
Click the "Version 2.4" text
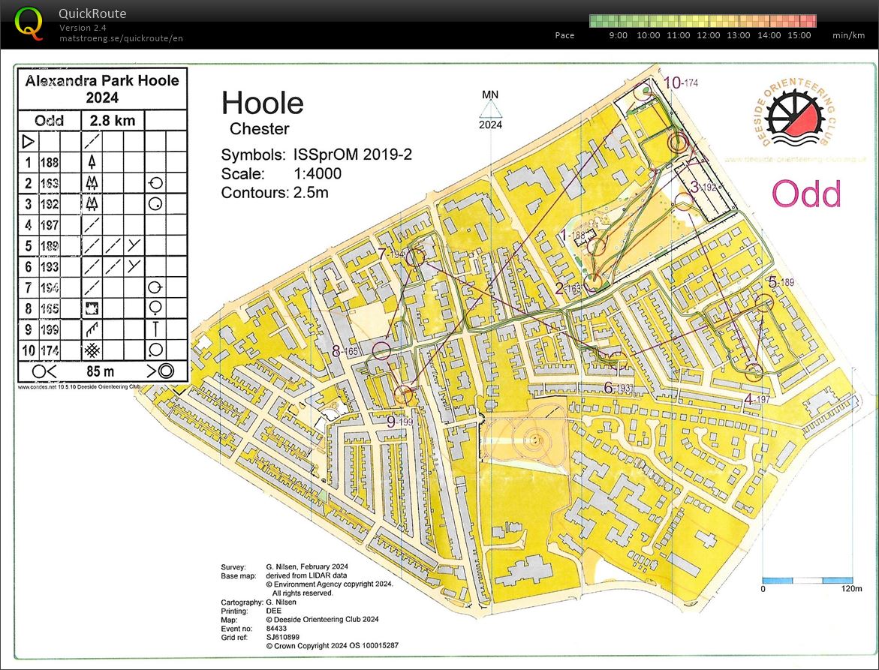83,28
